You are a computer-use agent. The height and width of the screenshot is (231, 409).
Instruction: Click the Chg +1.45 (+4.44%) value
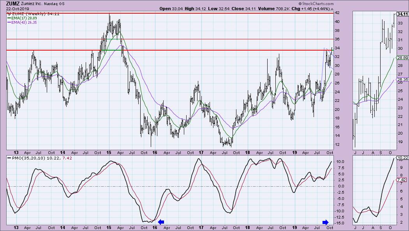[x=311, y=9]
